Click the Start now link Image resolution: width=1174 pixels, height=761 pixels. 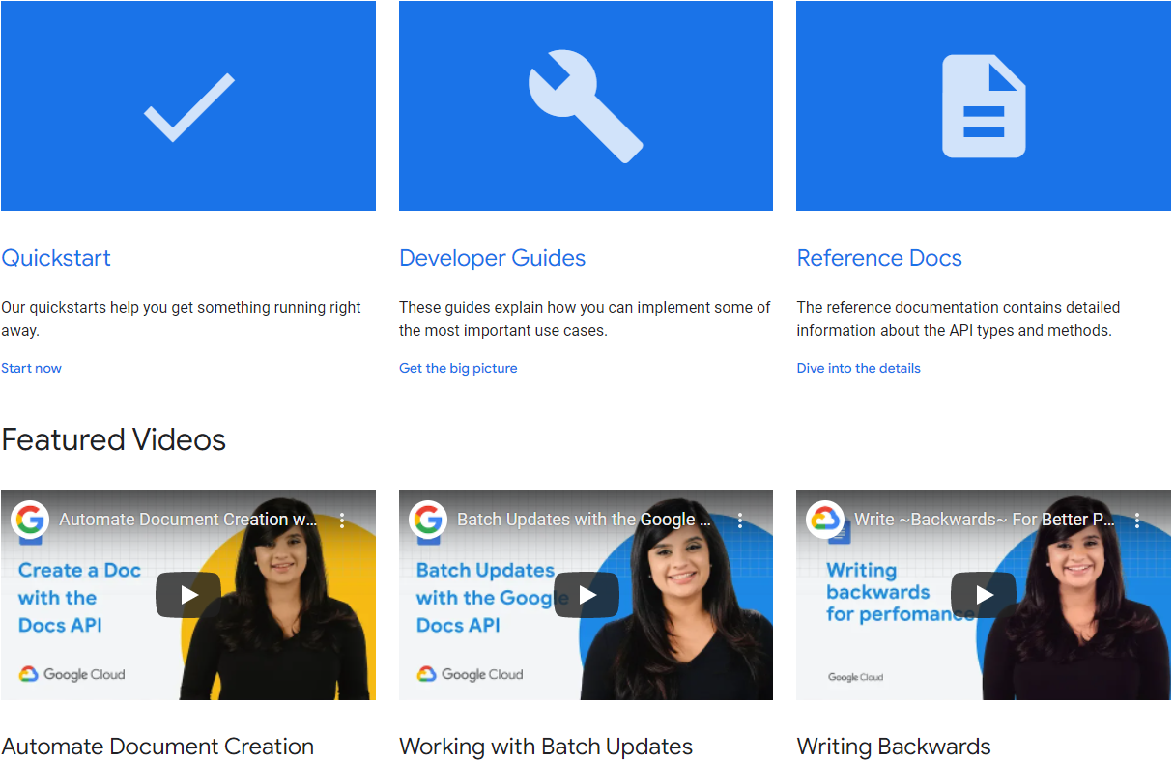[x=31, y=368]
